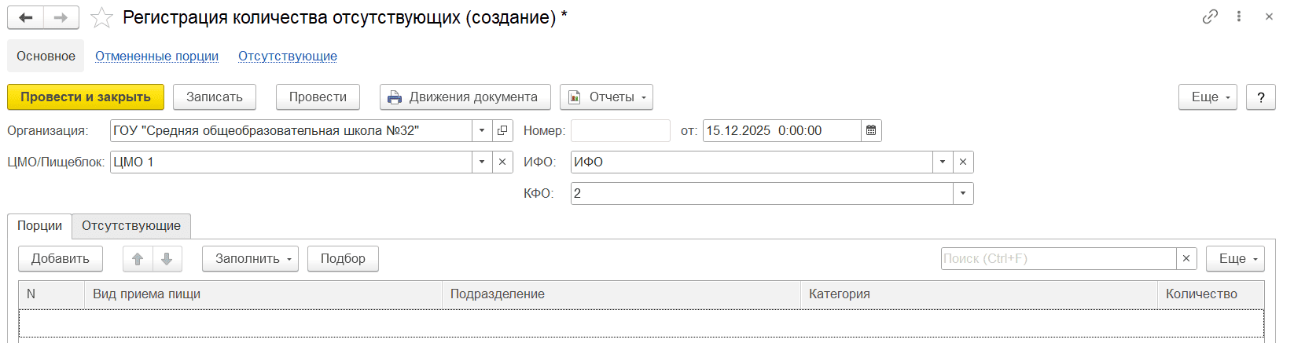Add form to favorites with star icon
Image resolution: width=1294 pixels, height=343 pixels.
pos(101,17)
